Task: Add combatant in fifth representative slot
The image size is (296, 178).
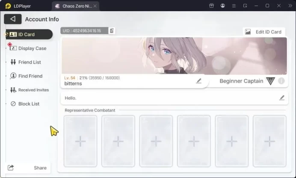Action: pyautogui.click(x=232, y=141)
